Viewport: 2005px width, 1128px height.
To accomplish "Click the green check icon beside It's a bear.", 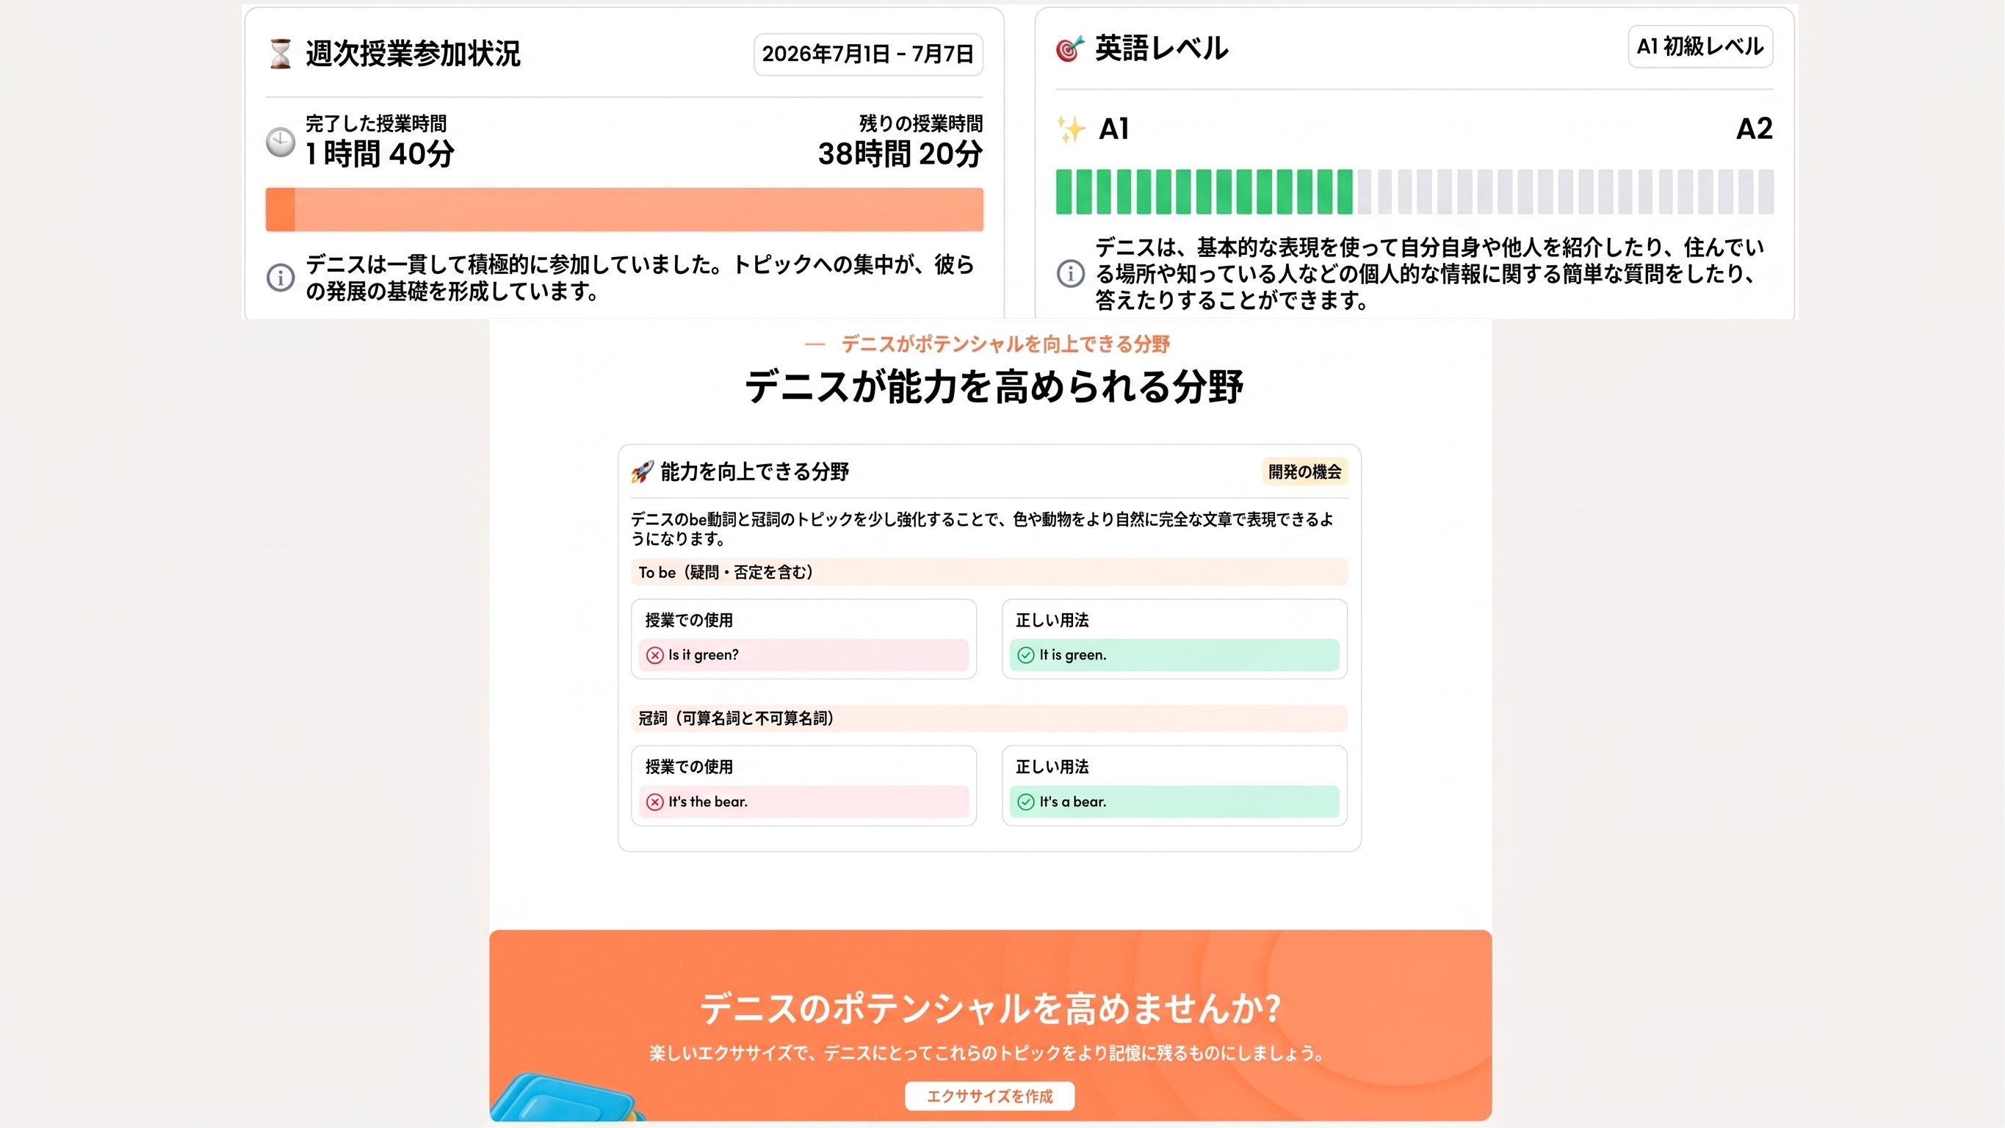I will click(x=1026, y=802).
